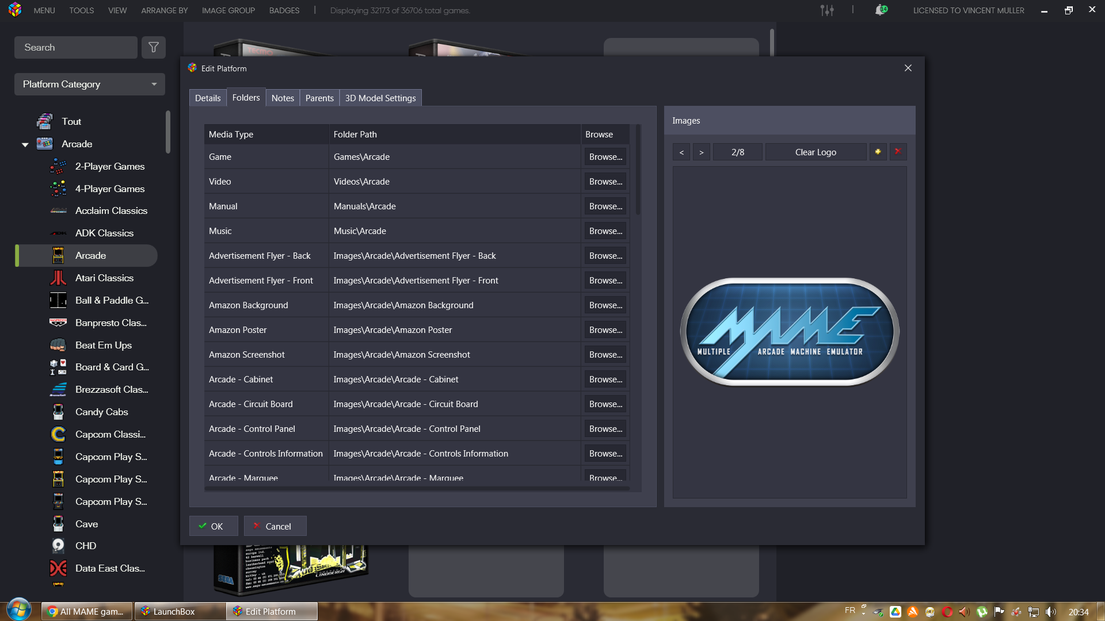Select the Atari Classics logo icon
Viewport: 1105px width, 621px height.
tap(58, 278)
